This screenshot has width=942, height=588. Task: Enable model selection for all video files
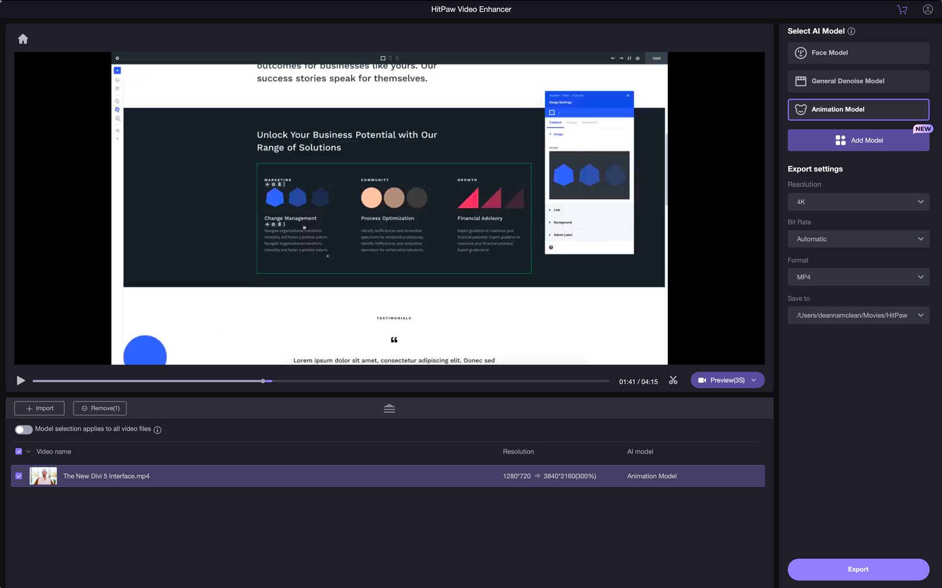pyautogui.click(x=24, y=430)
